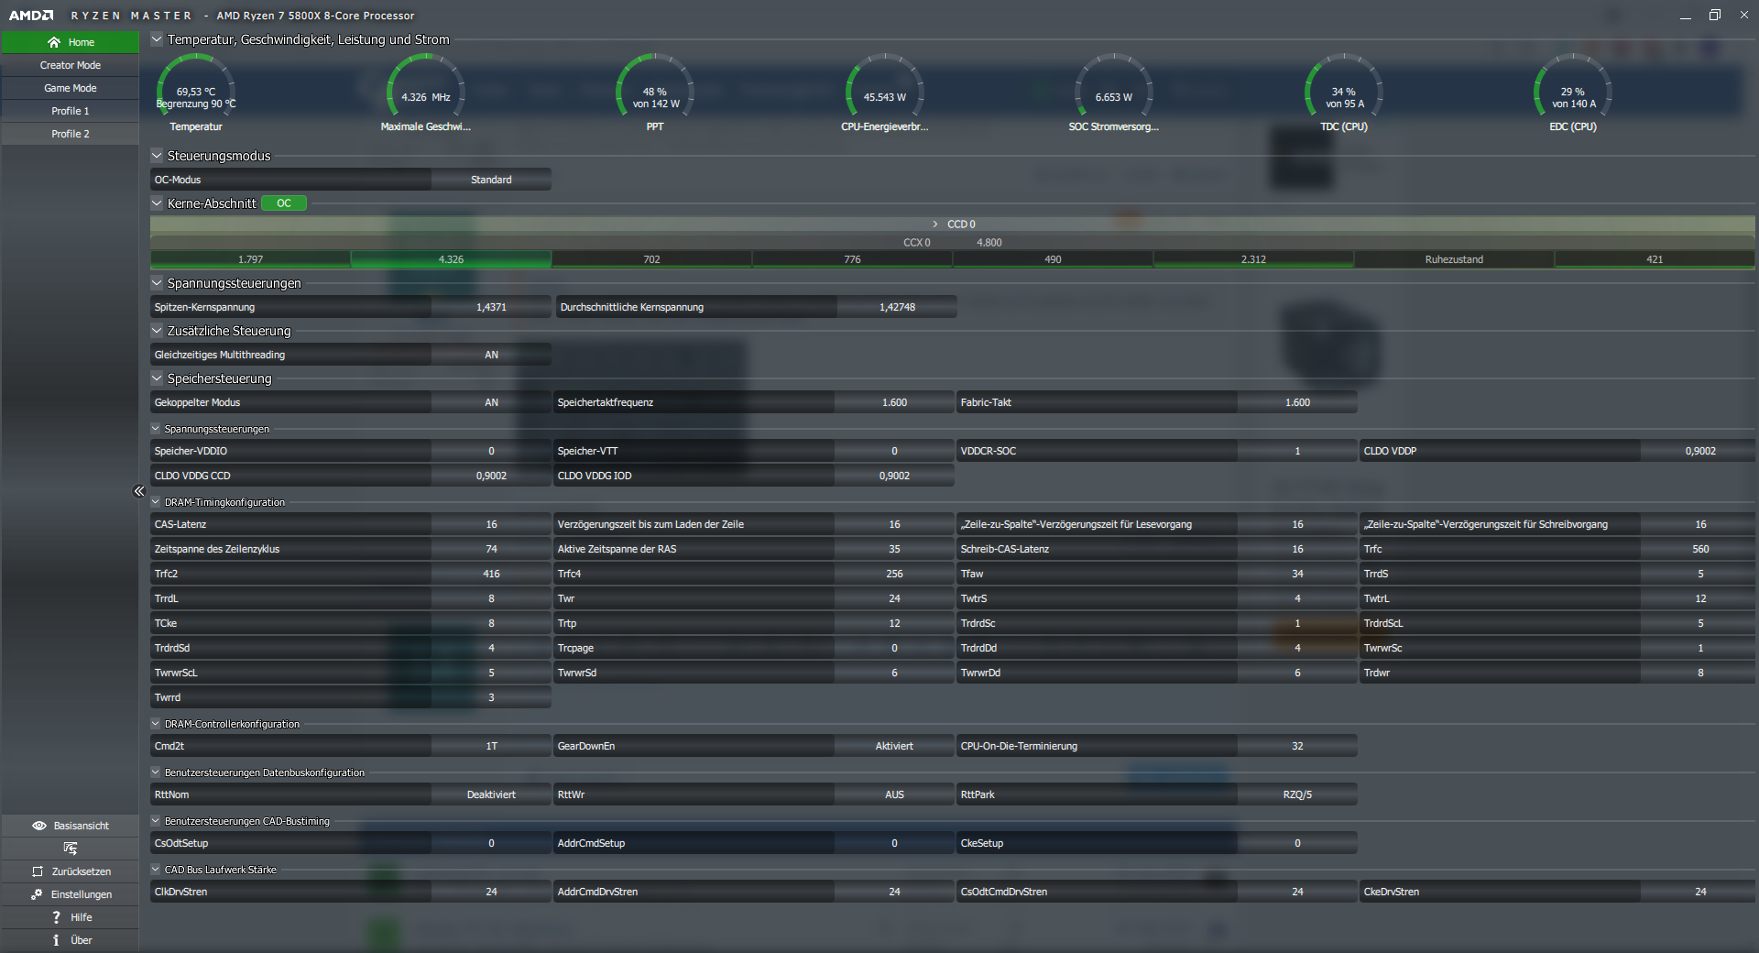Collapse CAD Bus Laufwerk Stärke subsection

pyautogui.click(x=156, y=870)
